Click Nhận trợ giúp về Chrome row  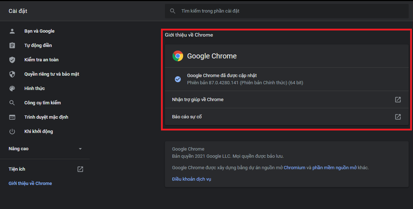[x=286, y=100]
